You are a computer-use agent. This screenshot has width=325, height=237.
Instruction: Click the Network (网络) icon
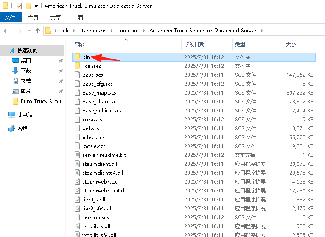(x=12, y=128)
